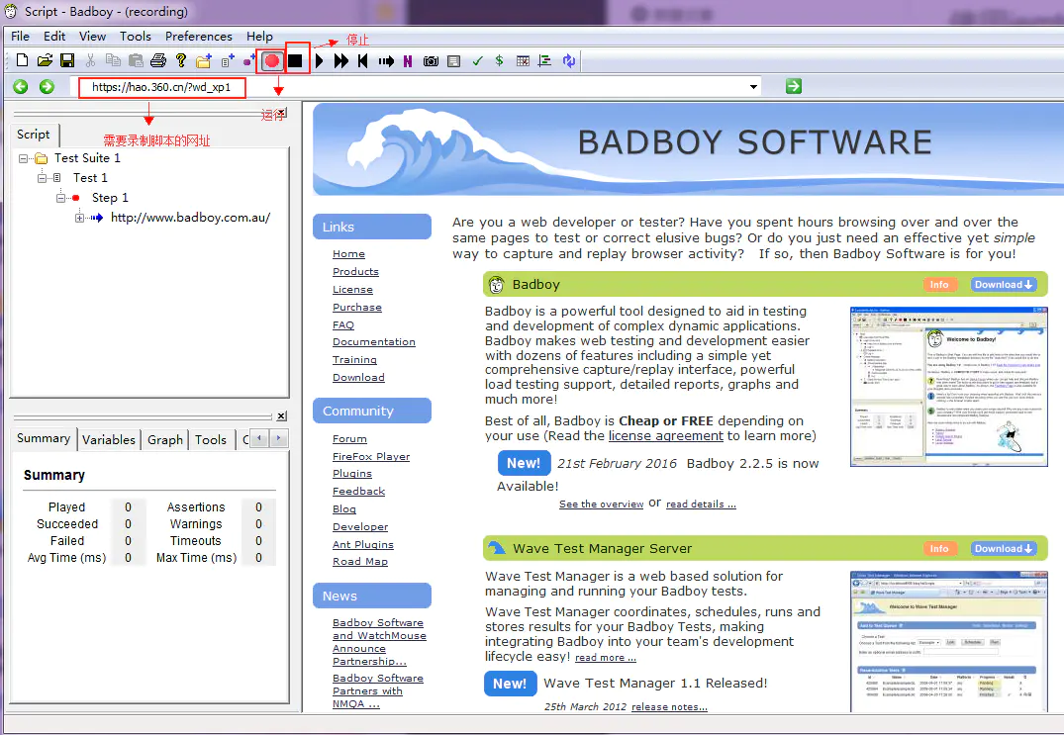Image resolution: width=1064 pixels, height=735 pixels.
Task: Collapse the Test Suite 1 node
Action: pos(24,158)
